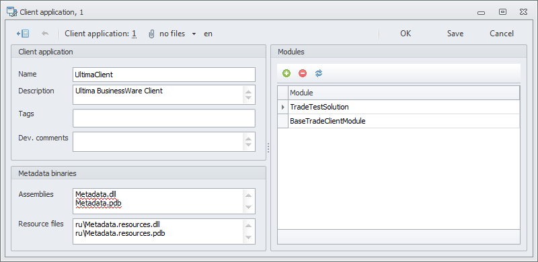538x262 pixels.
Task: Click the paperclip attachments icon
Action: [151, 34]
